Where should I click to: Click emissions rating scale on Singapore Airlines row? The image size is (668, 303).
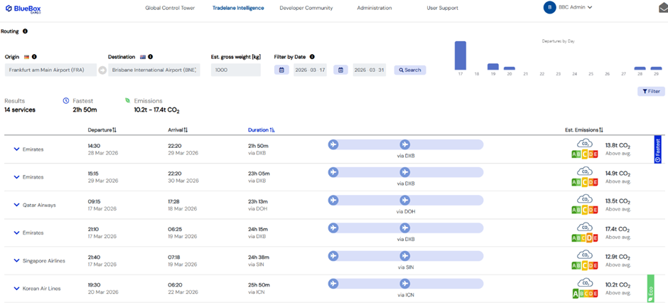(x=585, y=266)
